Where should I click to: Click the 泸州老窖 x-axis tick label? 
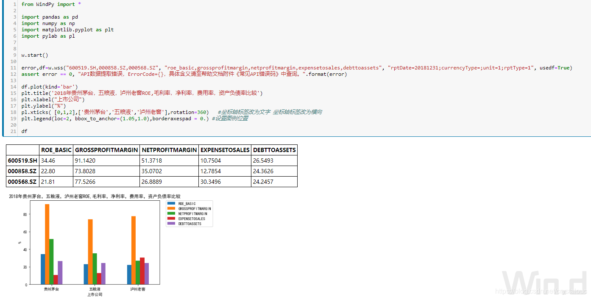[138, 289]
